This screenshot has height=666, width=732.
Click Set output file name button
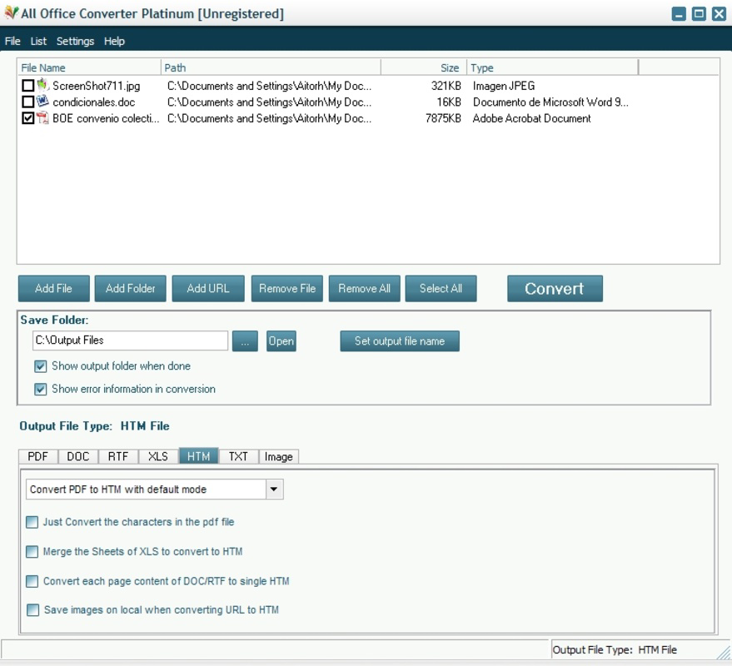tap(400, 341)
